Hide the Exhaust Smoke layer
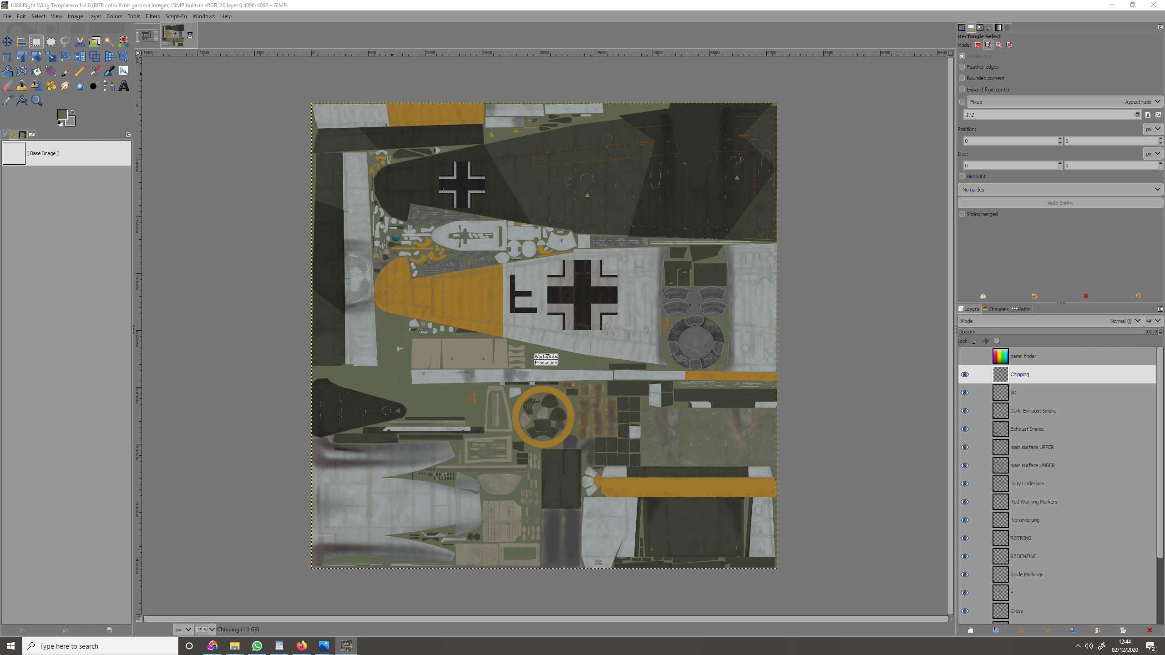The width and height of the screenshot is (1165, 655). 965,429
